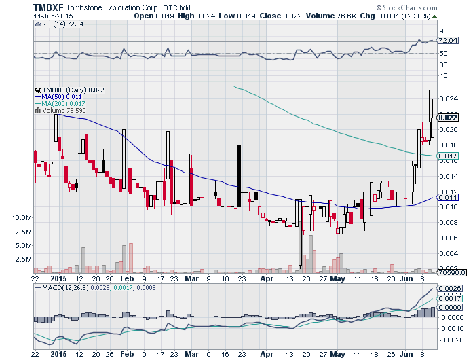Screen dimensions: 475x360
Task: Click the Volume 76,590 legend entry
Action: click(64, 111)
